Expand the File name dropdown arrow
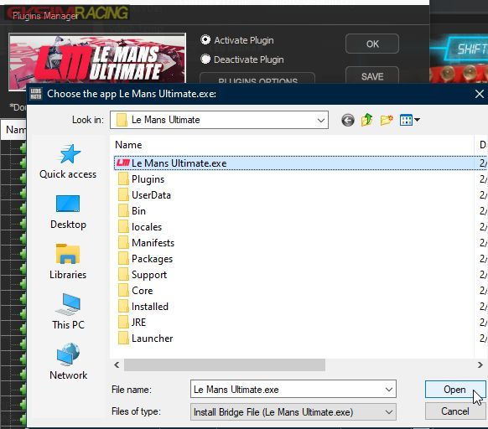Screen dimensions: 488x429 coord(389,390)
